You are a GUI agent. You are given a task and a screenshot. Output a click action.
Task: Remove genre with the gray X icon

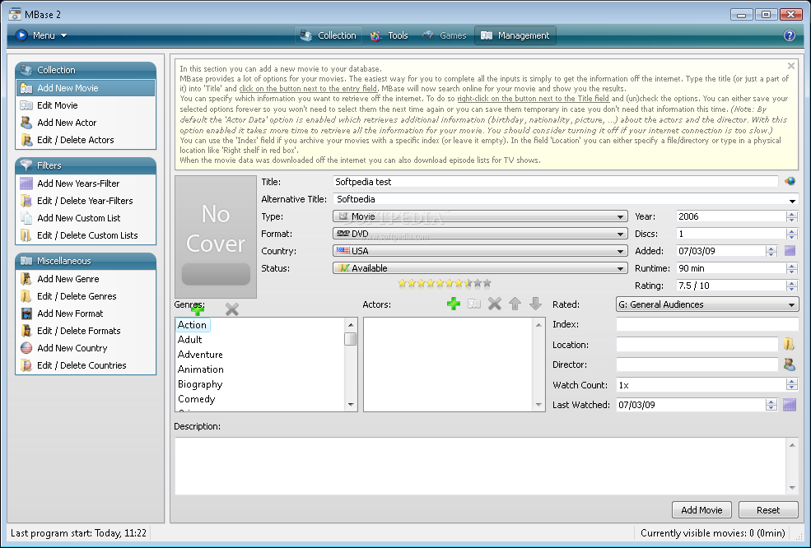(232, 309)
